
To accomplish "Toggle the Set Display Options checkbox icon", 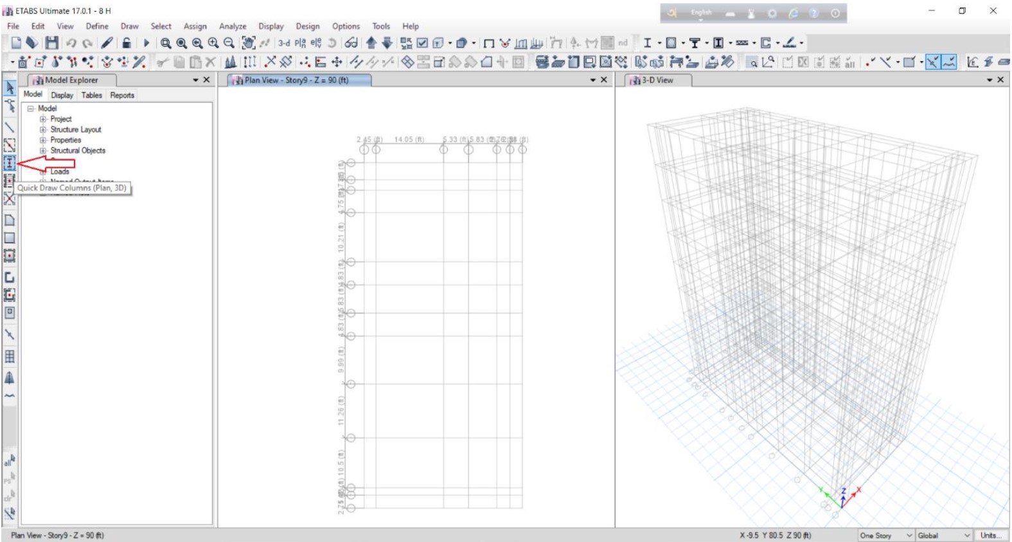I will click(422, 43).
